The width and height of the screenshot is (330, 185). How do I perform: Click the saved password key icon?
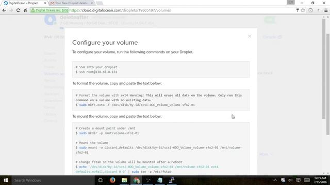(298, 10)
